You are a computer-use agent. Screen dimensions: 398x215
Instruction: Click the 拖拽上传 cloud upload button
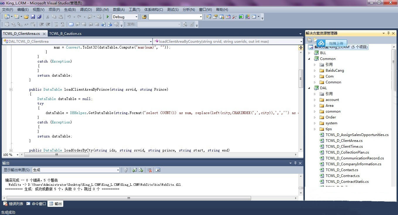click(332, 43)
